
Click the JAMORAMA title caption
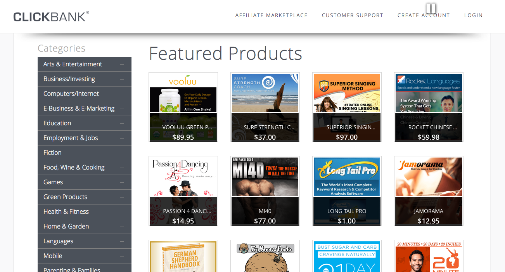click(429, 211)
